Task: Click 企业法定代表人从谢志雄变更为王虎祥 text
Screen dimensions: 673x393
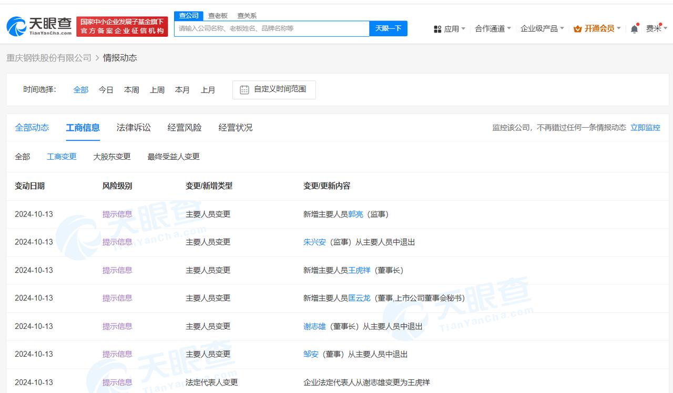Action: pos(366,382)
